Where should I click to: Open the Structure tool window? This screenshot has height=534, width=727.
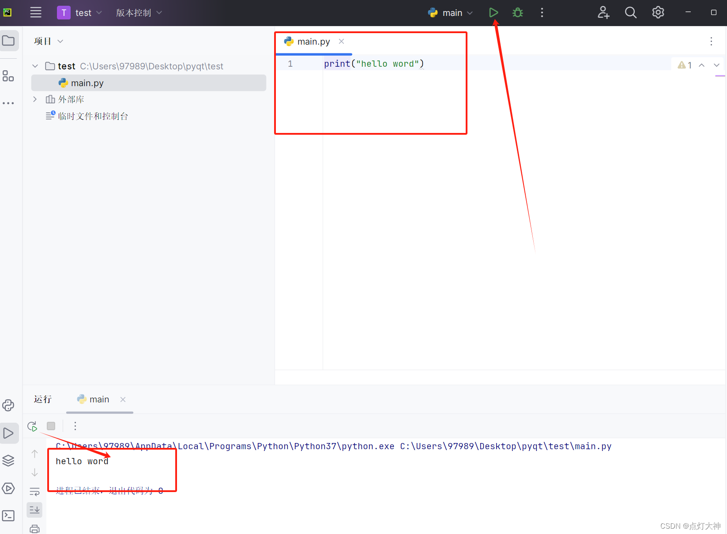[8, 76]
